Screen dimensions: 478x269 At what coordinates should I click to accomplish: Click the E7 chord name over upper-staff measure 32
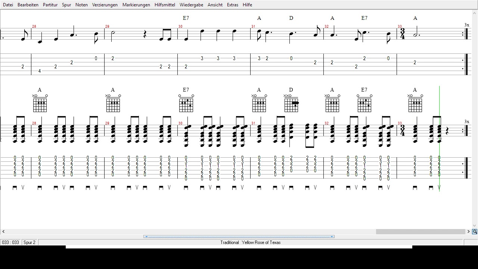(x=364, y=18)
